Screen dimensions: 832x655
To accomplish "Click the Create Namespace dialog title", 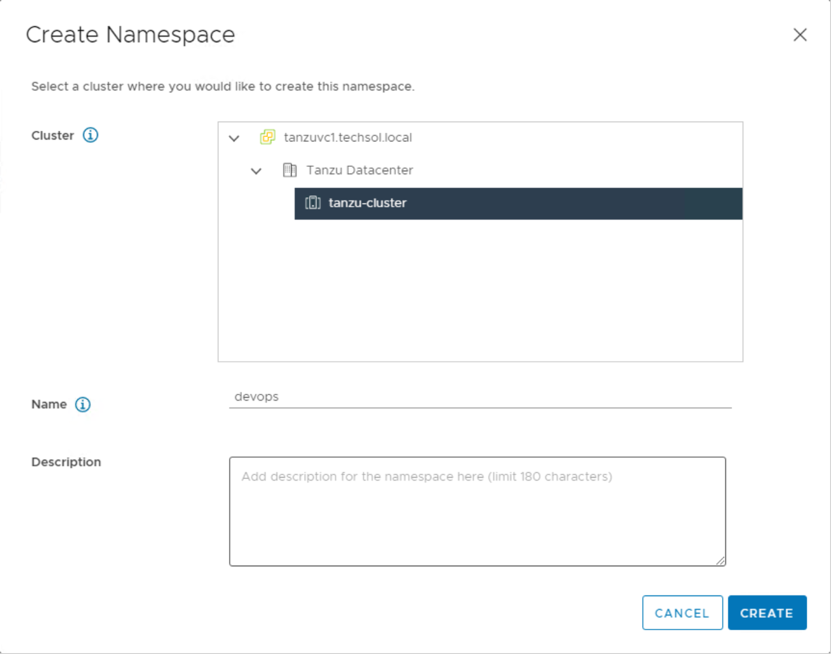I will [x=130, y=35].
